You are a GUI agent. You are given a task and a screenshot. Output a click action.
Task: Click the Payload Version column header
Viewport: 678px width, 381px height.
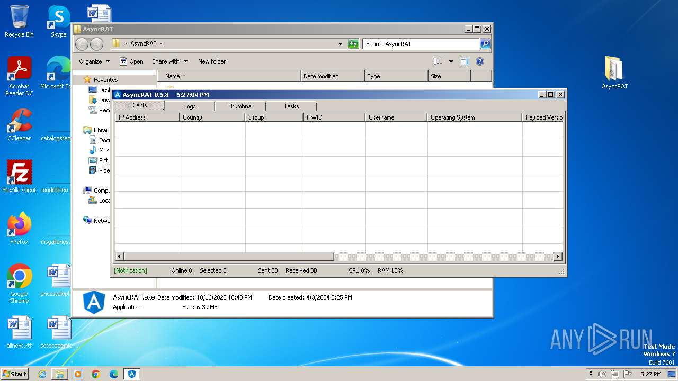(x=542, y=117)
